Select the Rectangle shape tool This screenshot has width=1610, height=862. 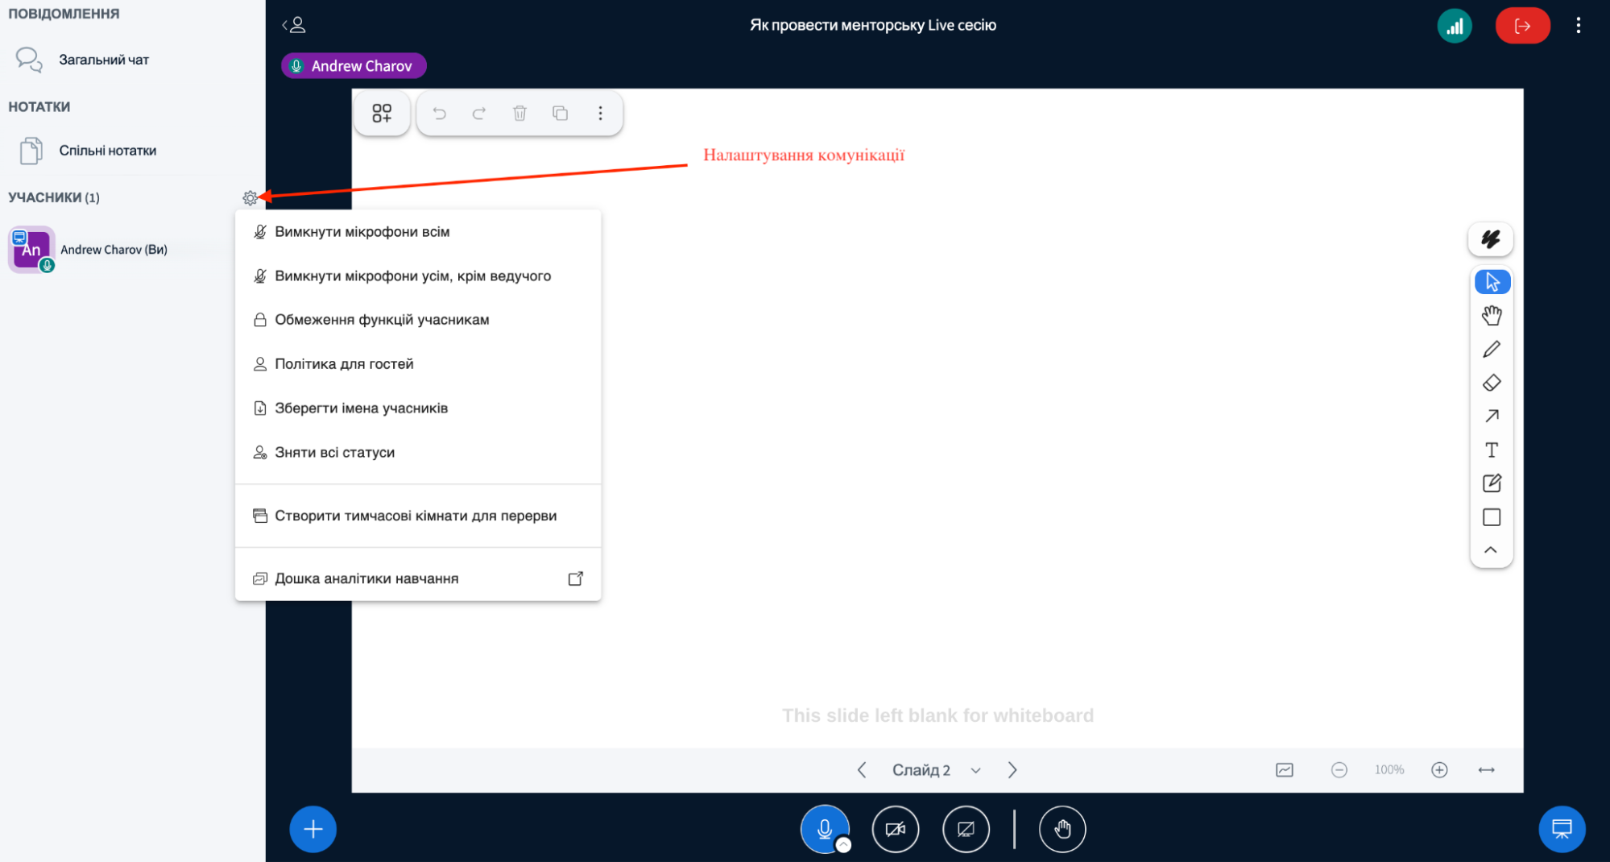click(x=1491, y=517)
